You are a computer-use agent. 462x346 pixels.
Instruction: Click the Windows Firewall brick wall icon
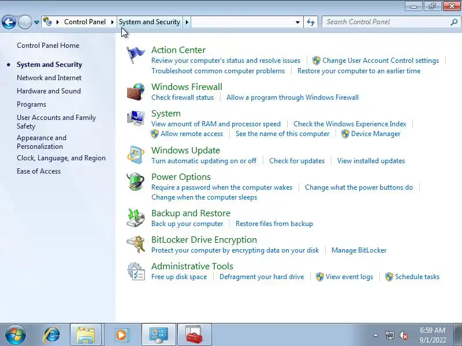(136, 92)
